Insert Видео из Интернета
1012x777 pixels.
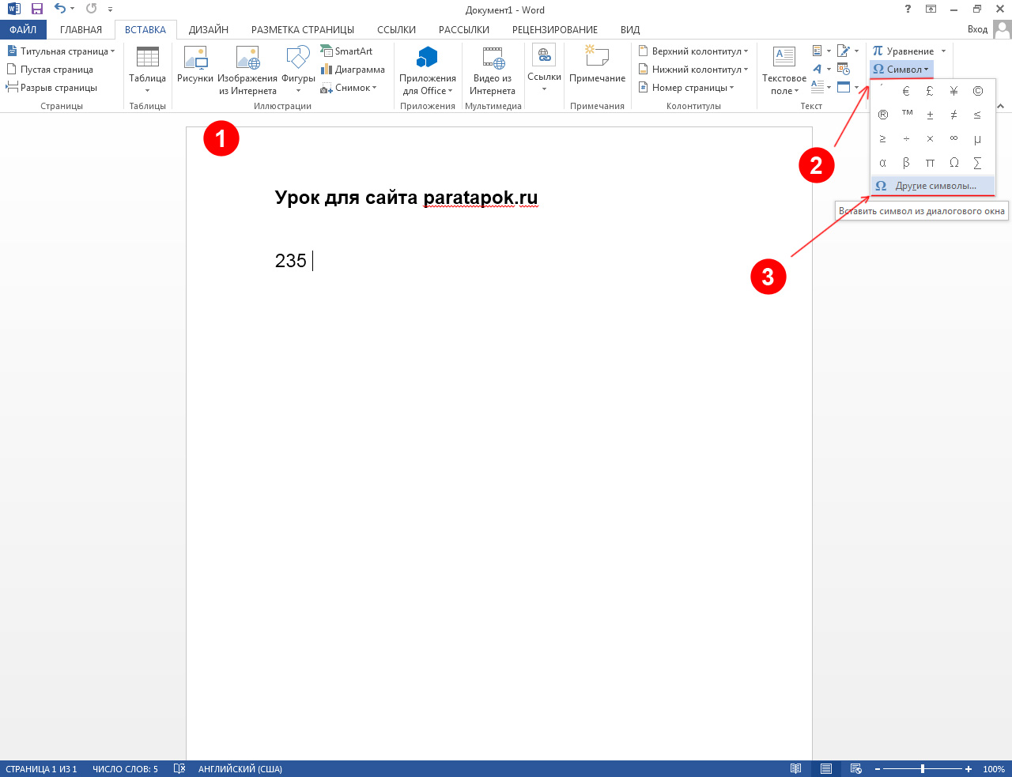[493, 70]
